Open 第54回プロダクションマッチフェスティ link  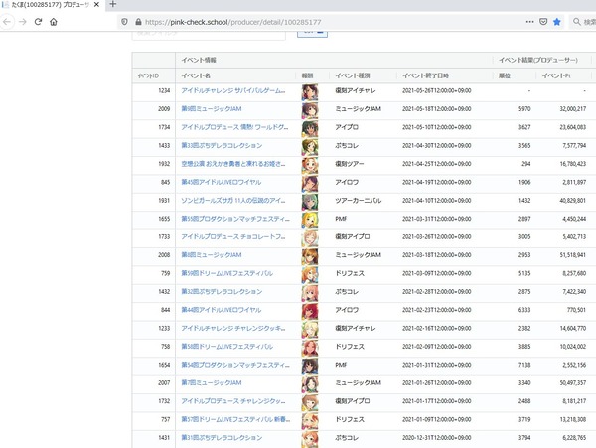235,365
